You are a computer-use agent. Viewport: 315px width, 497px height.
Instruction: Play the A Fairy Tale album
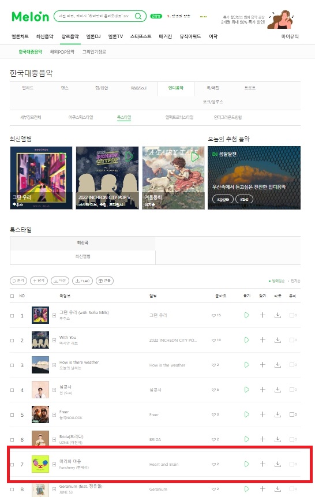[195, 156]
